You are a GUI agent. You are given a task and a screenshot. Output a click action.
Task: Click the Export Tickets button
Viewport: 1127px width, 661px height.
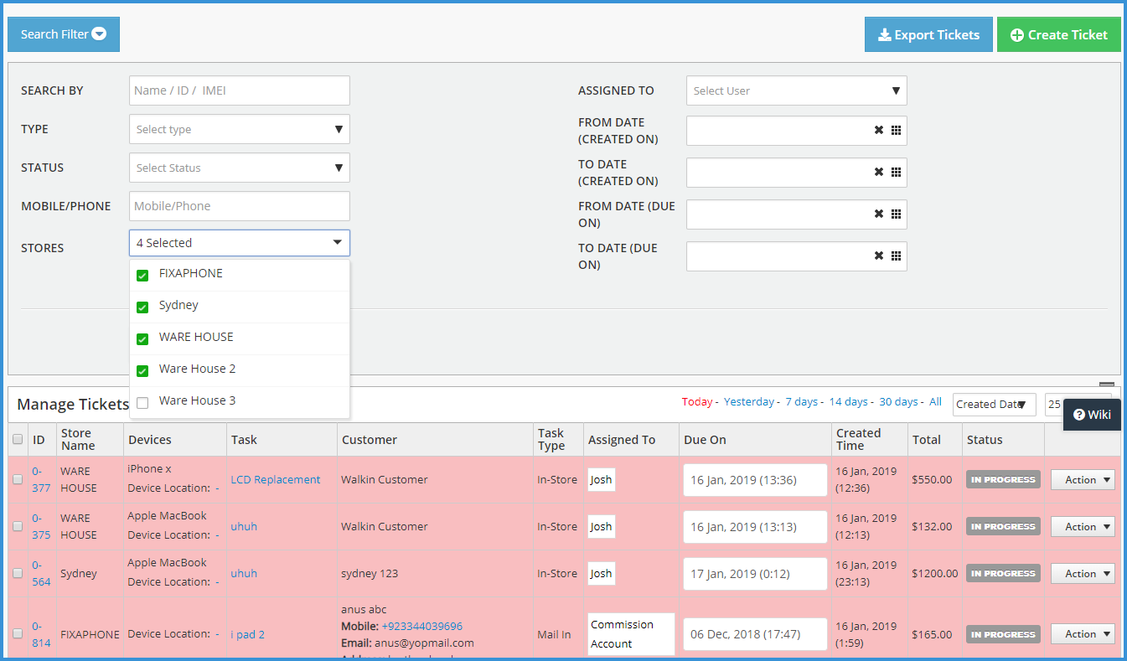pyautogui.click(x=928, y=34)
